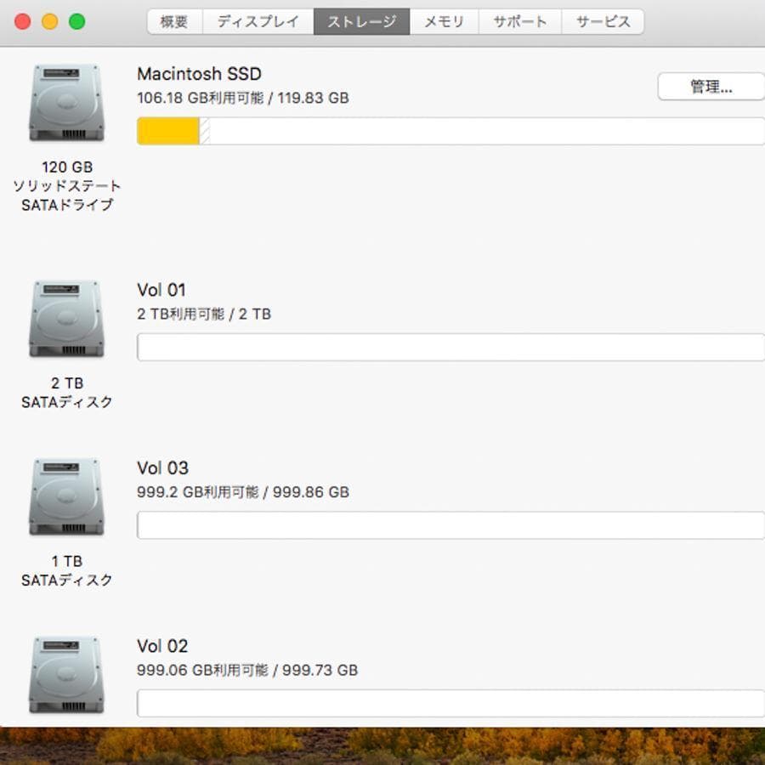Viewport: 765px width, 765px height.
Task: Click the 120 GB SATAドライブ label under the SSD icon
Action: pyautogui.click(x=66, y=185)
